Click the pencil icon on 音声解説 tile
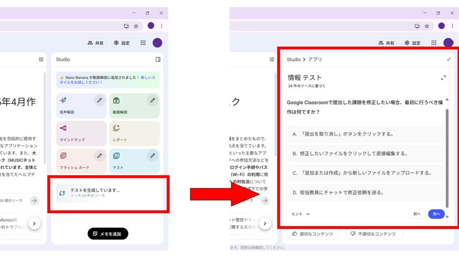The width and height of the screenshot is (459, 258). 100,100
